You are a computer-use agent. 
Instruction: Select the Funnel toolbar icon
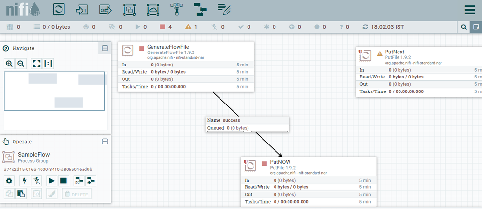[x=177, y=10]
